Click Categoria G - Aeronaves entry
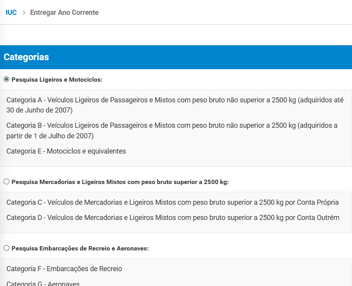The image size is (352, 286). click(43, 283)
